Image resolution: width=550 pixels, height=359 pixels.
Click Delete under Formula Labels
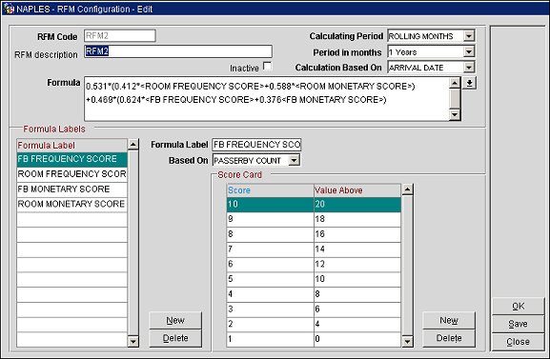175,338
